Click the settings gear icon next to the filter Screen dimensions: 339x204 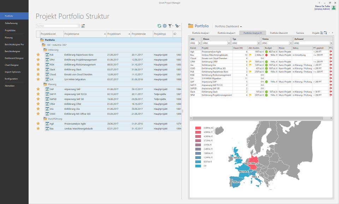click(178, 26)
